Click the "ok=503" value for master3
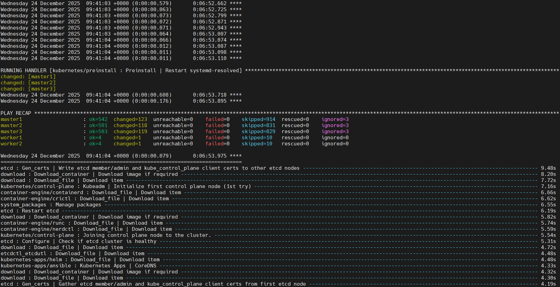The height and width of the screenshot is (287, 560). [98, 131]
